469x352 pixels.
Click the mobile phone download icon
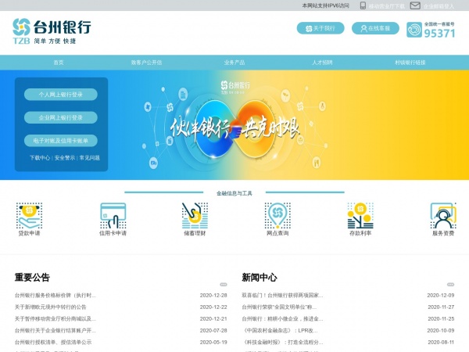tap(363, 5)
